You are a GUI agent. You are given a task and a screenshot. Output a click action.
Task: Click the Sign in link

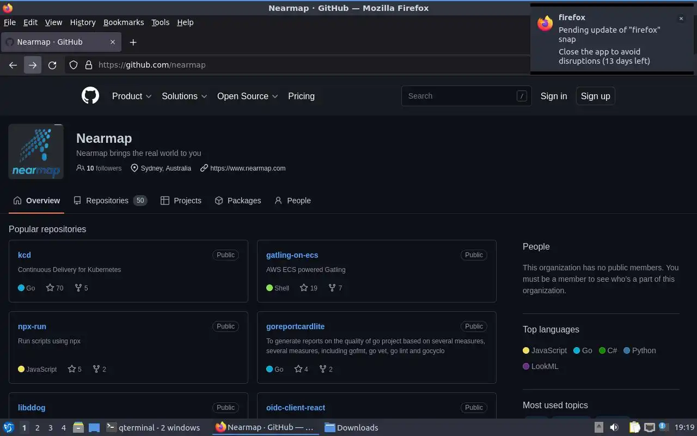(x=554, y=96)
